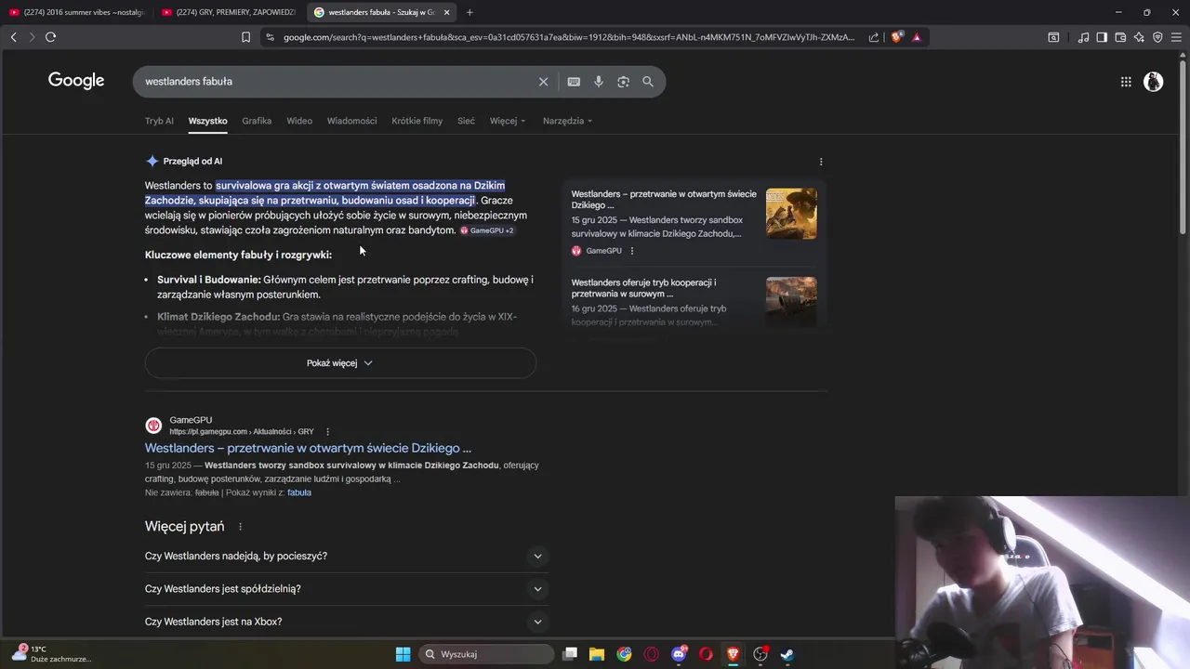This screenshot has width=1190, height=669.
Task: Switch to the Tryb AI tab
Action: tap(159, 121)
